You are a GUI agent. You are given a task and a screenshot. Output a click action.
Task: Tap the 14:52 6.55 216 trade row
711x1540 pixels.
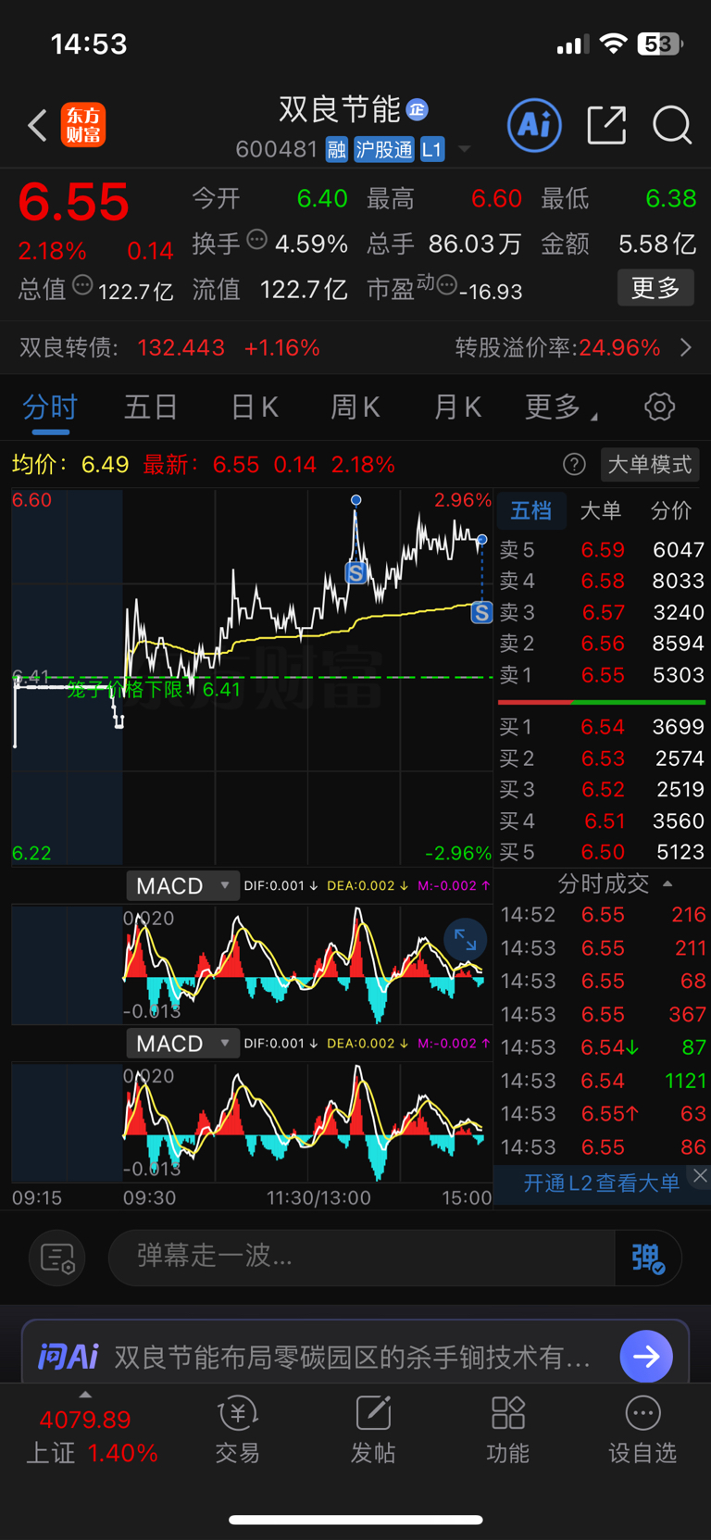(603, 915)
